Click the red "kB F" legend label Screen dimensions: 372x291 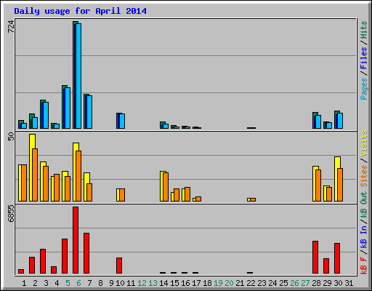tap(364, 266)
